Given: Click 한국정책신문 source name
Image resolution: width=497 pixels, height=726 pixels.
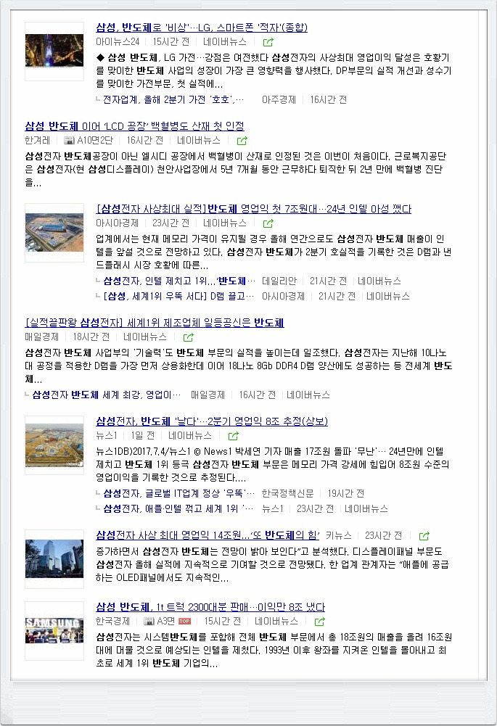Looking at the screenshot, I should click(287, 494).
